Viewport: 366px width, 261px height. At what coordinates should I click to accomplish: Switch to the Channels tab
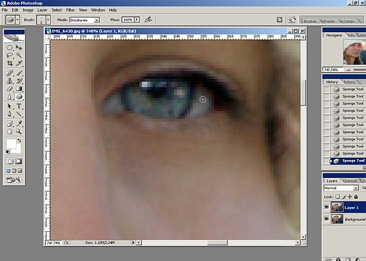tap(350, 181)
